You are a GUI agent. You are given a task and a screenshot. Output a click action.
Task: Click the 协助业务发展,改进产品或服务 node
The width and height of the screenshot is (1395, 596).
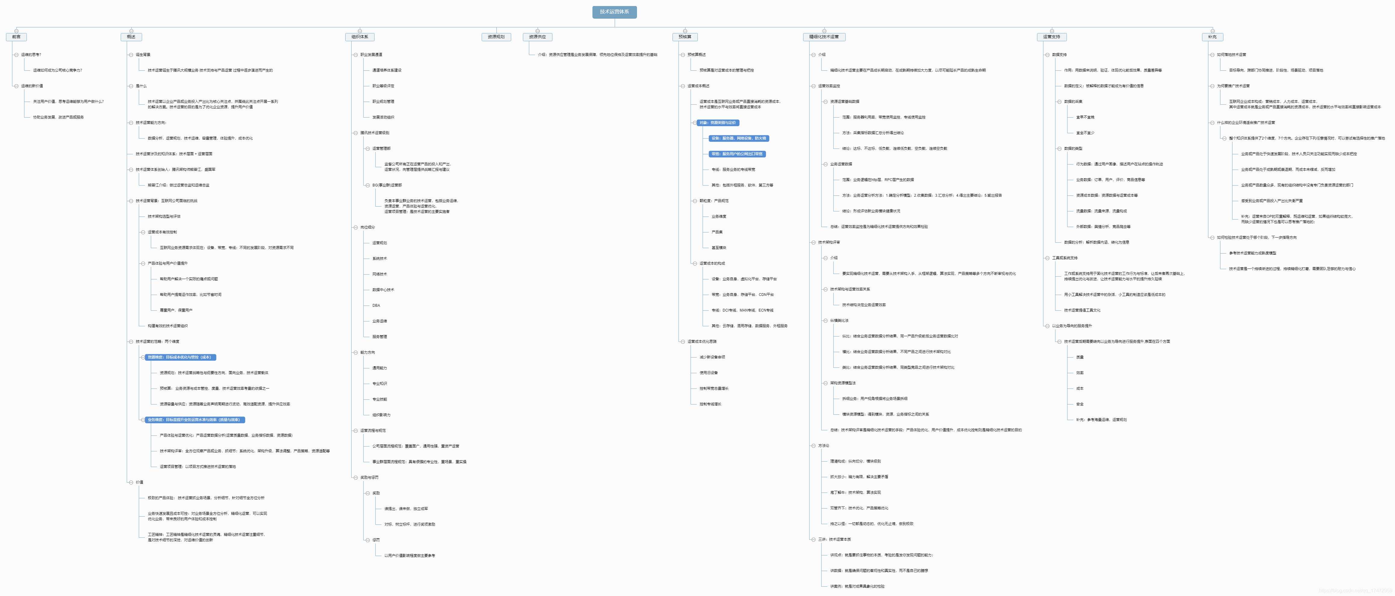(x=58, y=117)
